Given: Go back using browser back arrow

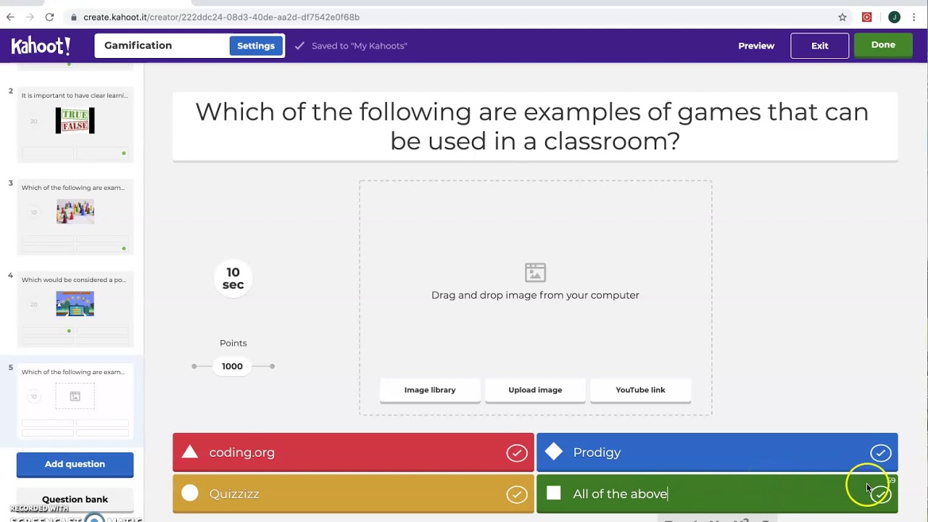Looking at the screenshot, I should (10, 17).
